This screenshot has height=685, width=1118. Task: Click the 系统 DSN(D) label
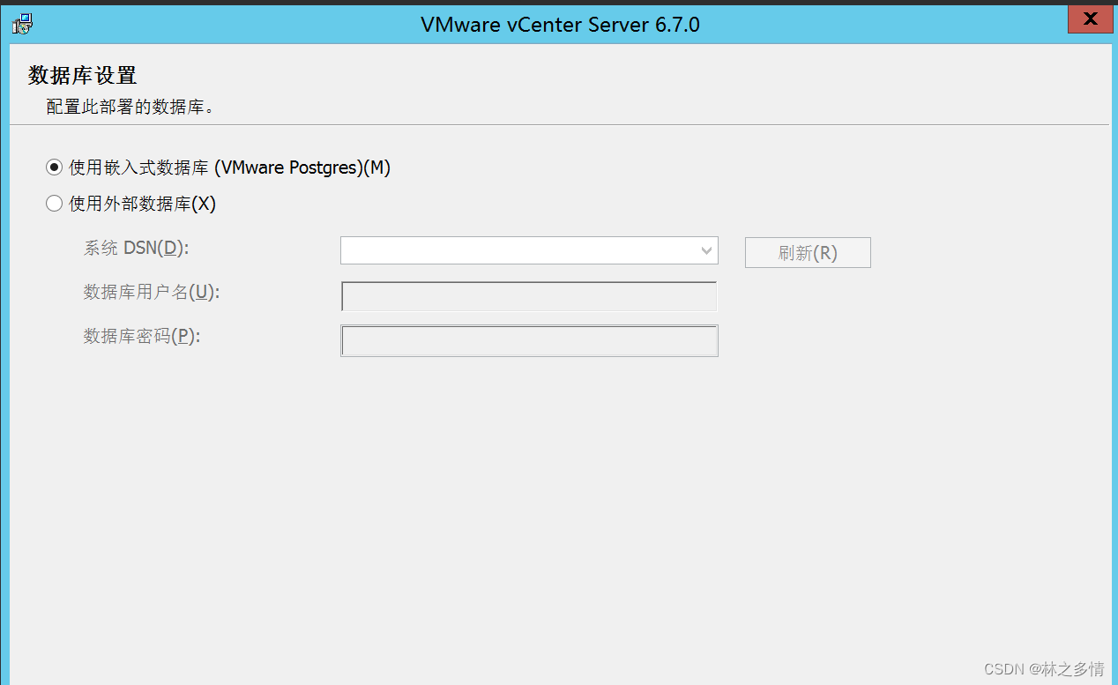[137, 248]
